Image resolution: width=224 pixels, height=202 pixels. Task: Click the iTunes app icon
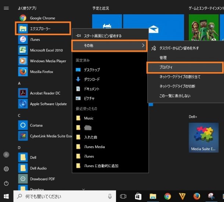[x=23, y=40]
